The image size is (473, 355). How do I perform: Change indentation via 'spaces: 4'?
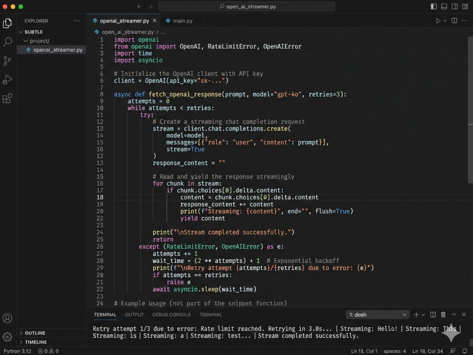point(394,351)
